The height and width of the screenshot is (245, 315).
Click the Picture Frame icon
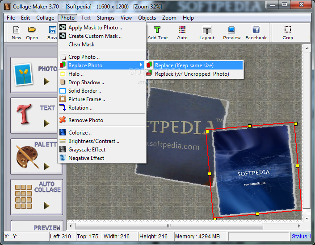[x=63, y=99]
